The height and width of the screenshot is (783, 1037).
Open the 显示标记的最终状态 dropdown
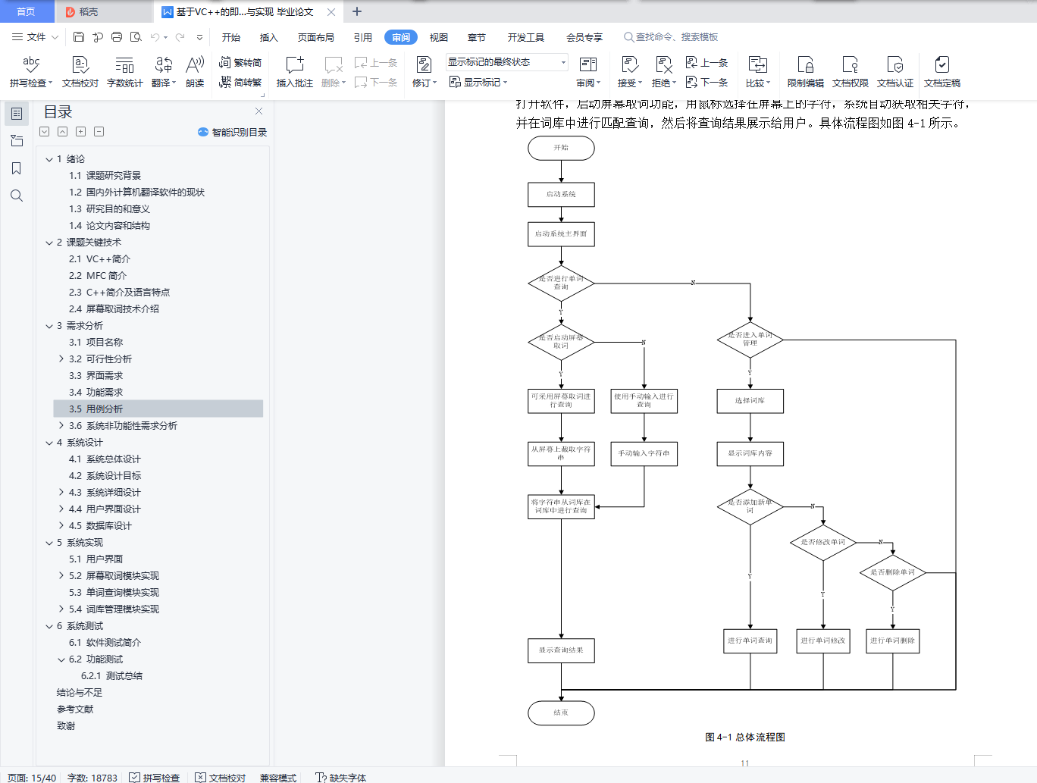point(506,62)
